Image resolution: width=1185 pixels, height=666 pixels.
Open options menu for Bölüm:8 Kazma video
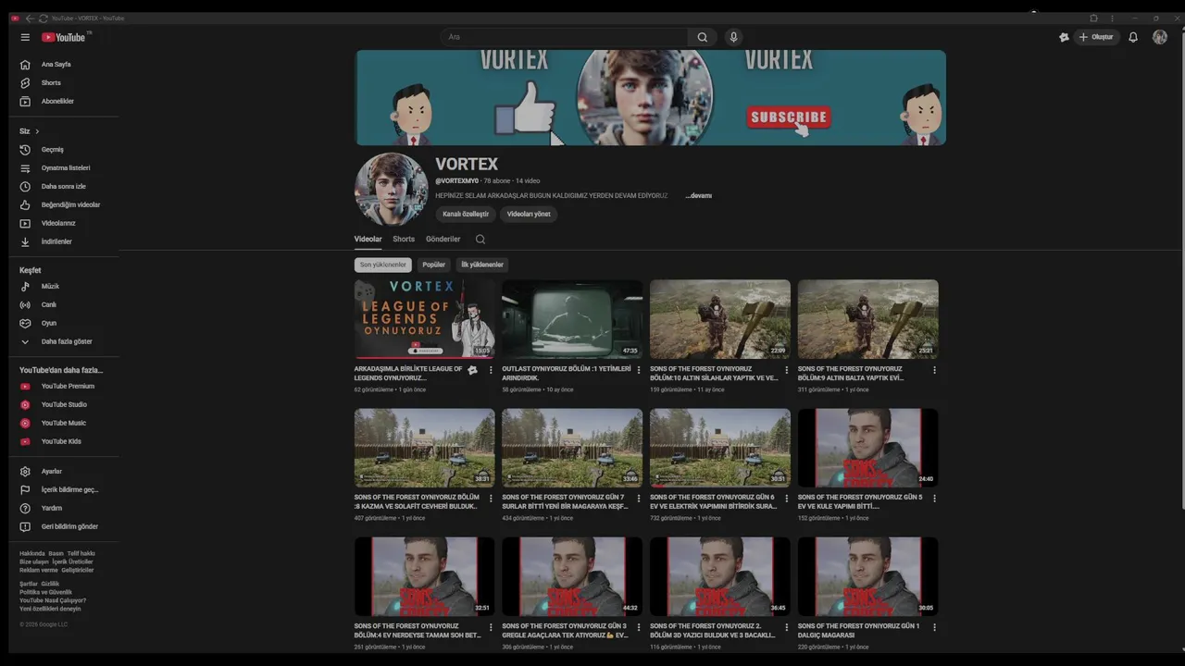(x=491, y=499)
